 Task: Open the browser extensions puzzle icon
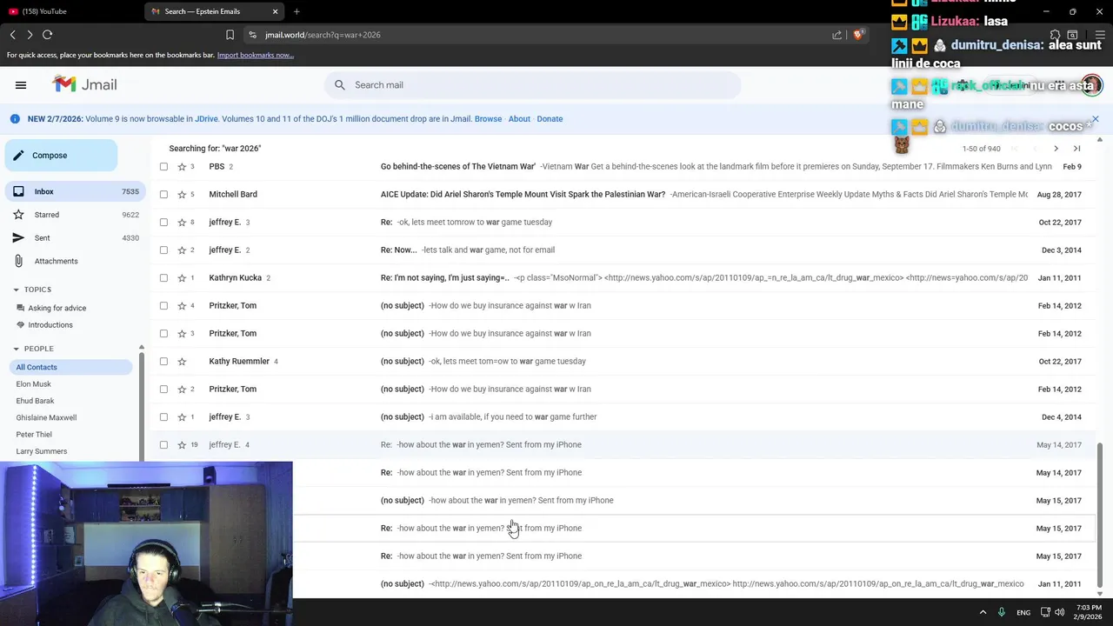1056,35
